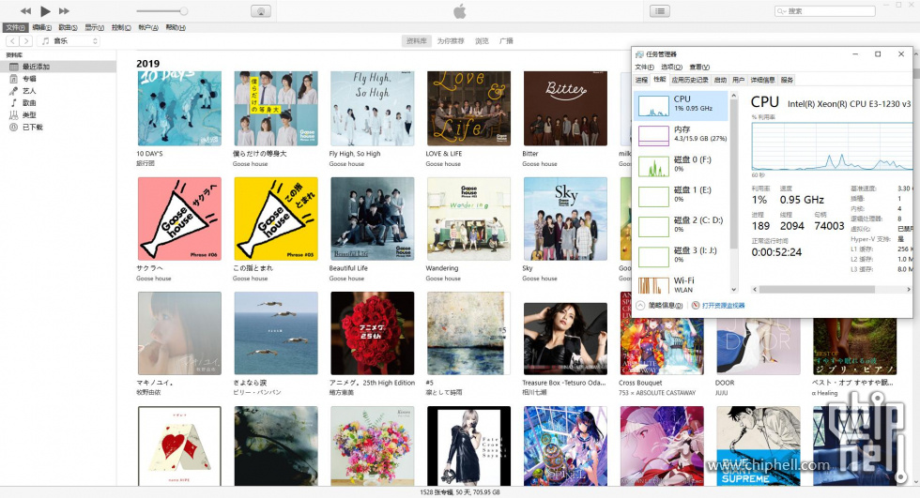Click the DOOR album title
The width and height of the screenshot is (920, 498).
pyautogui.click(x=725, y=383)
